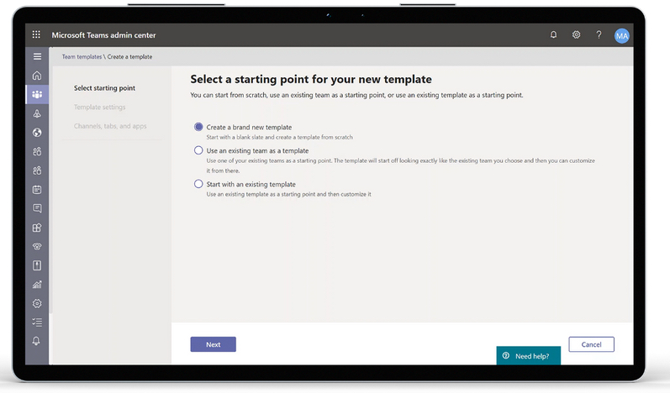Image resolution: width=670 pixels, height=393 pixels.
Task: Select Create a brand new template
Action: [198, 127]
